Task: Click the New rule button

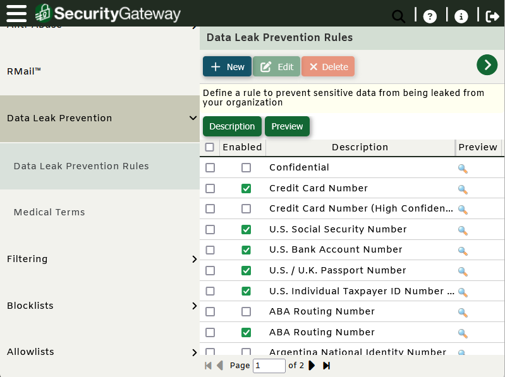Action: point(227,67)
